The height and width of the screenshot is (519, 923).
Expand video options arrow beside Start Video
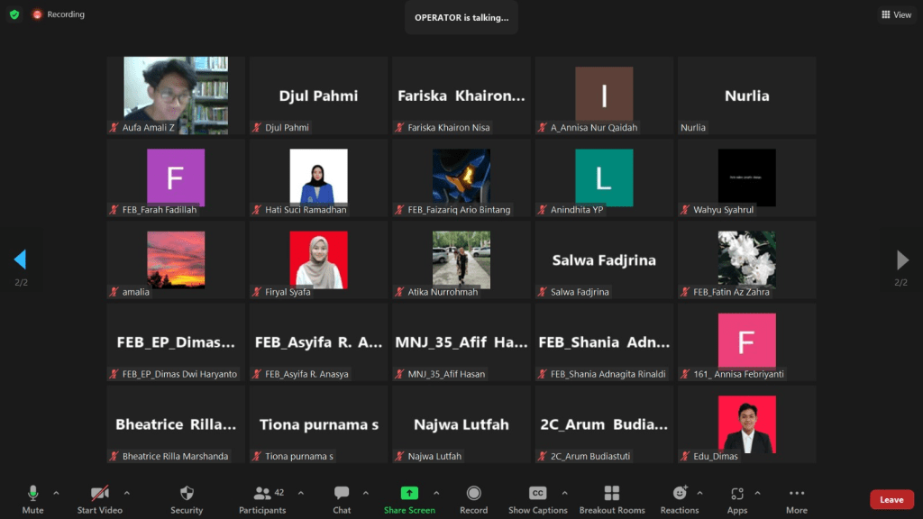pos(126,493)
